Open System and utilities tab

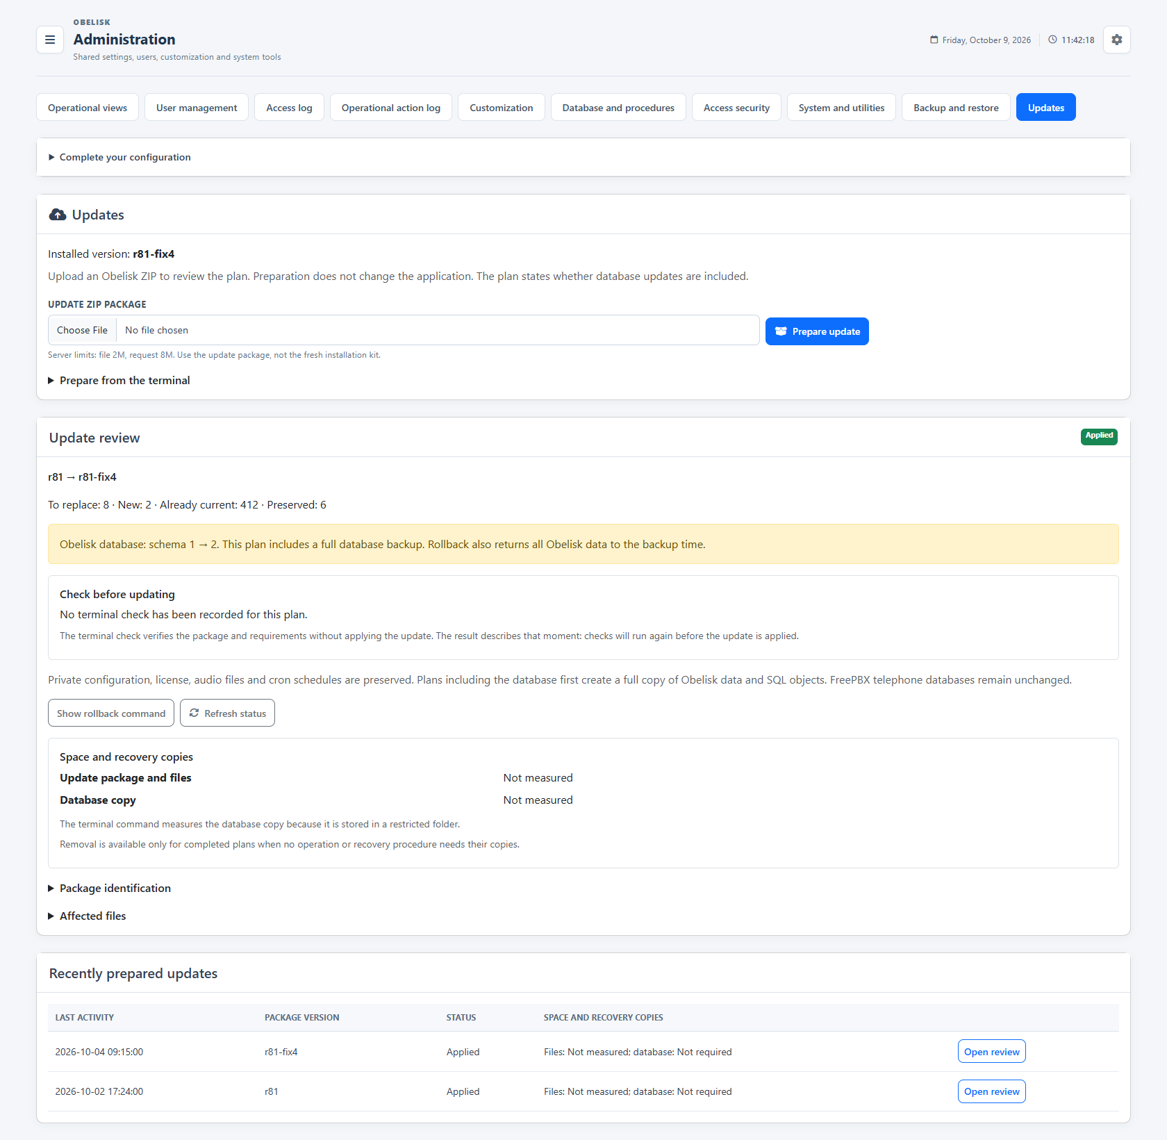tap(841, 108)
